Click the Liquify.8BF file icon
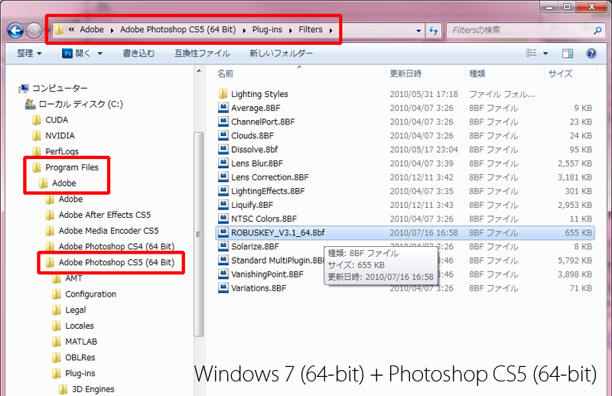 223,205
